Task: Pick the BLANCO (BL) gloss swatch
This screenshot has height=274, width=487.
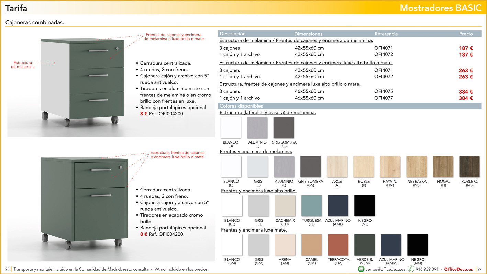Action: [232, 206]
